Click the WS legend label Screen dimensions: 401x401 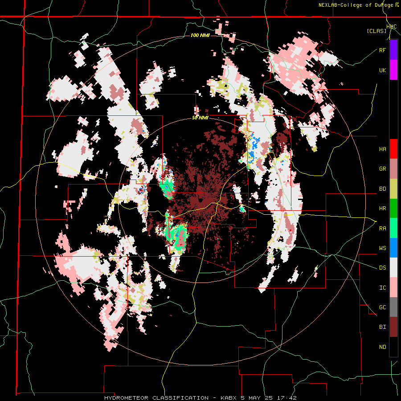pyautogui.click(x=382, y=248)
